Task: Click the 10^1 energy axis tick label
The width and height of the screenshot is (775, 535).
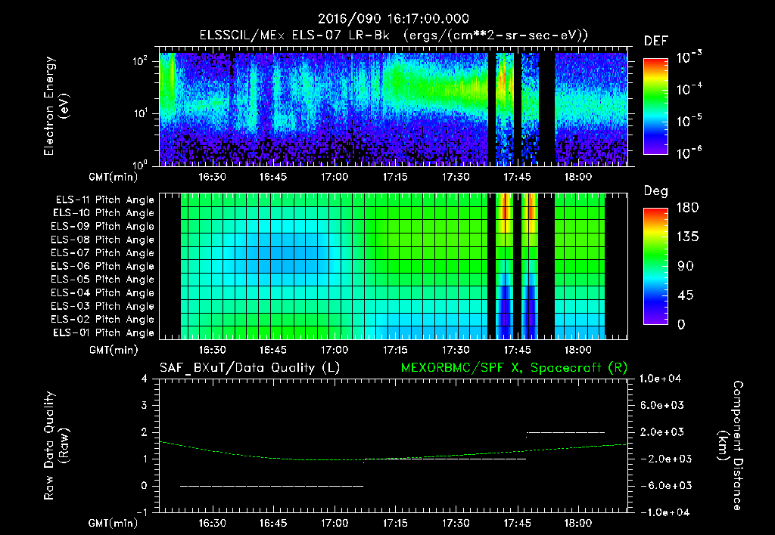Action: (x=140, y=113)
